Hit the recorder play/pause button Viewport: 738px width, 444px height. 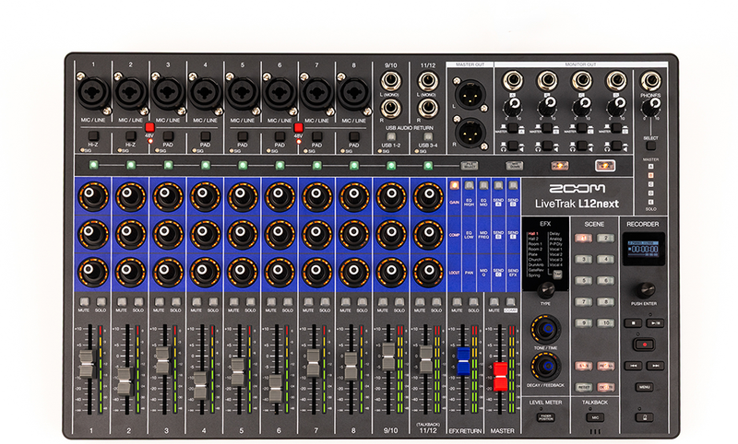655,322
